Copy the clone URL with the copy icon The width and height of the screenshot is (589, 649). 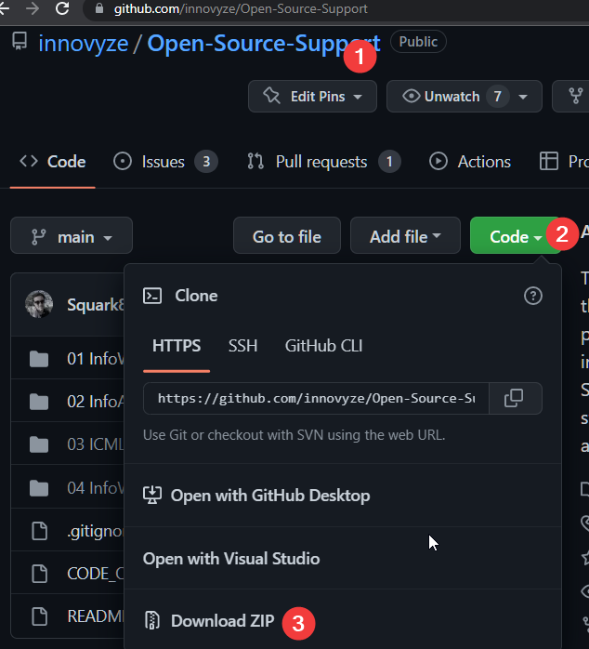click(515, 398)
